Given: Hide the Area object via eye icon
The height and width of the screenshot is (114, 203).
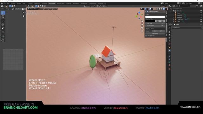Looking at the screenshot, I should [x=201, y=13].
